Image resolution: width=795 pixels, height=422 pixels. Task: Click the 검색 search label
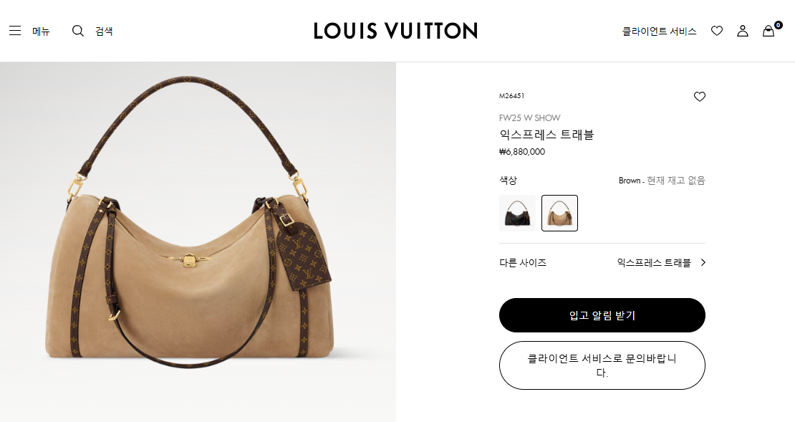[x=104, y=32]
